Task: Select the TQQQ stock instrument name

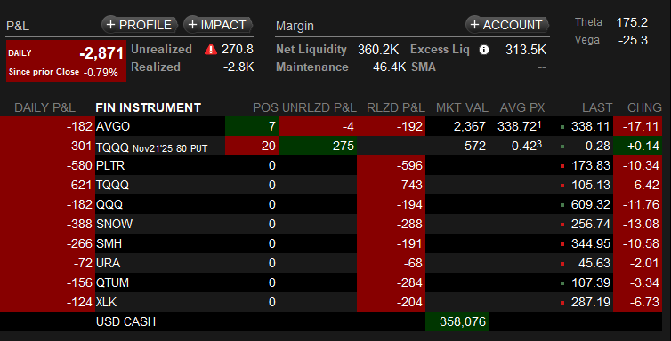Action: click(112, 186)
